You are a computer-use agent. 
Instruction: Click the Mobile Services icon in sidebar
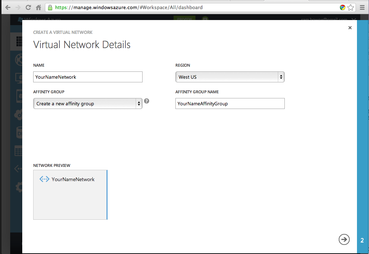(19, 96)
